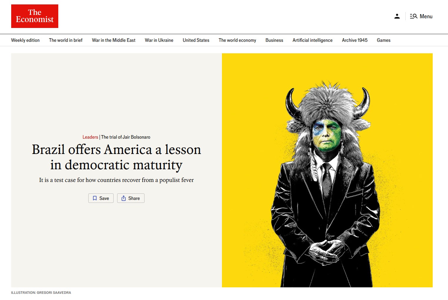448x300 pixels.
Task: Click the share arrow icon
Action: click(x=124, y=198)
